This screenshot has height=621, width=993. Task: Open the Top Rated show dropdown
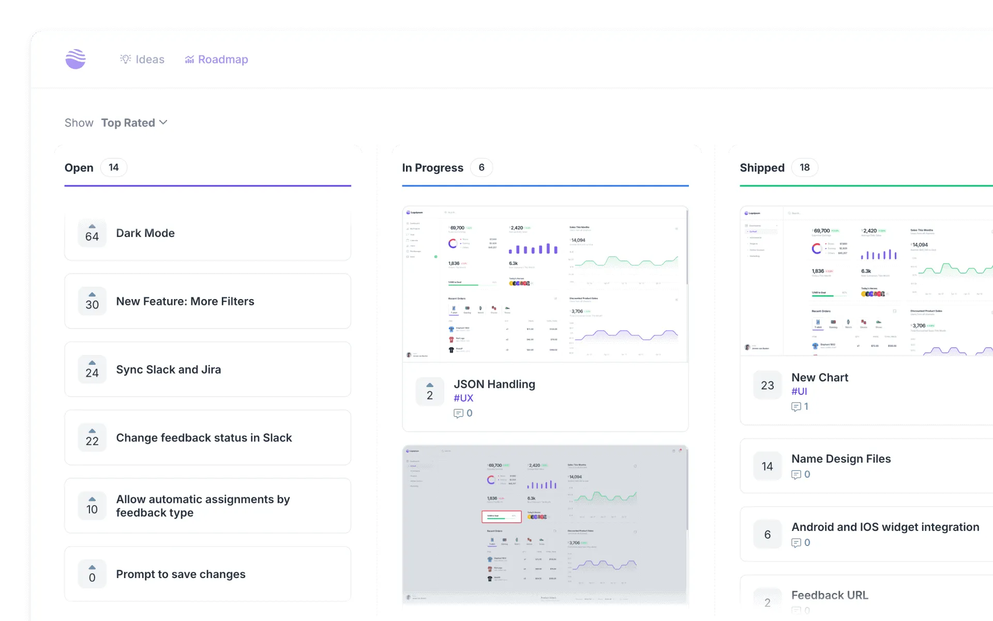[x=134, y=123]
